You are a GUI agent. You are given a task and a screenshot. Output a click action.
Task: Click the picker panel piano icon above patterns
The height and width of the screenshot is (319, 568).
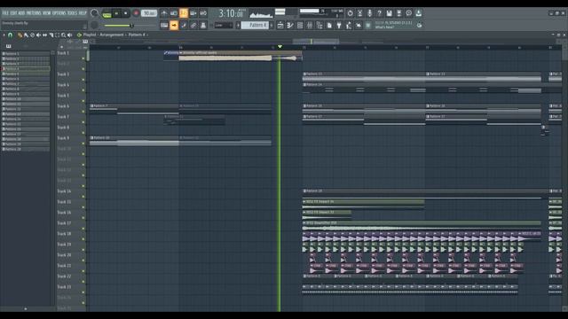coord(8,46)
